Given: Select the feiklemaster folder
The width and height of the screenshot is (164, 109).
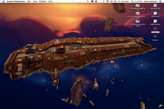Looking at the screenshot, I should (155, 14).
